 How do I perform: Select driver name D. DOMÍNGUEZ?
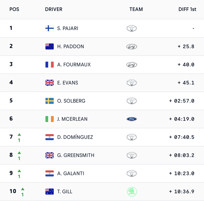(x=75, y=137)
